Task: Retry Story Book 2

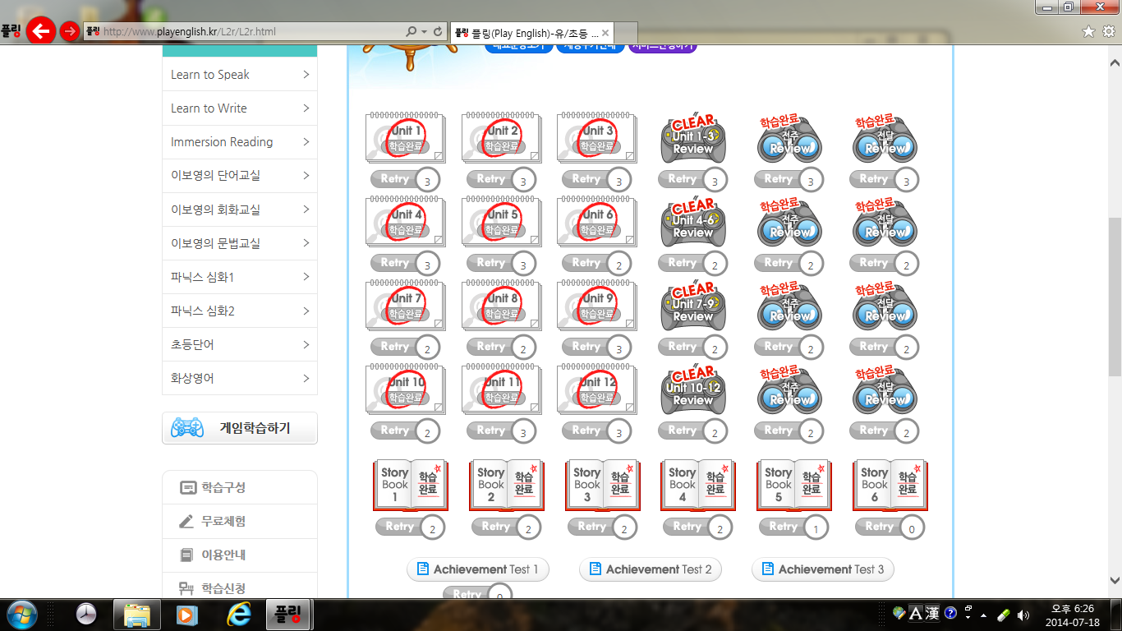Action: point(506,527)
